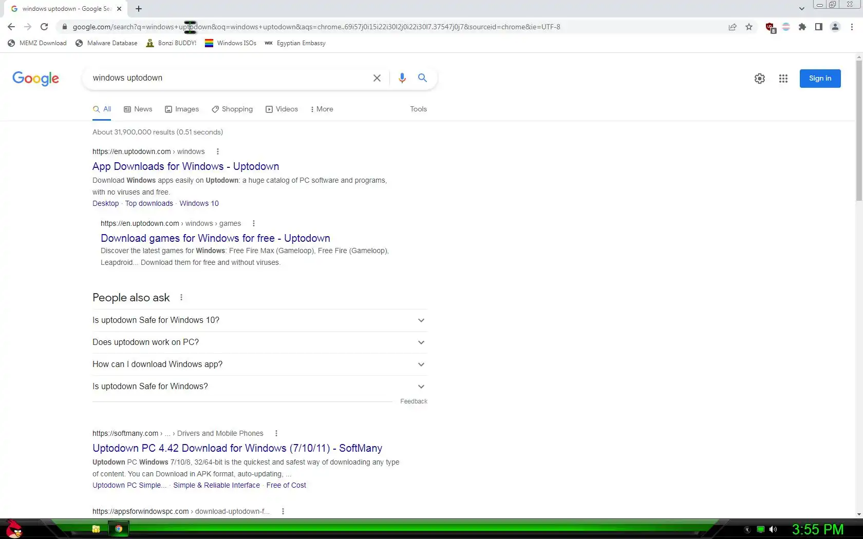The width and height of the screenshot is (863, 539).
Task: Open the More search filters dropdown
Action: [x=322, y=109]
